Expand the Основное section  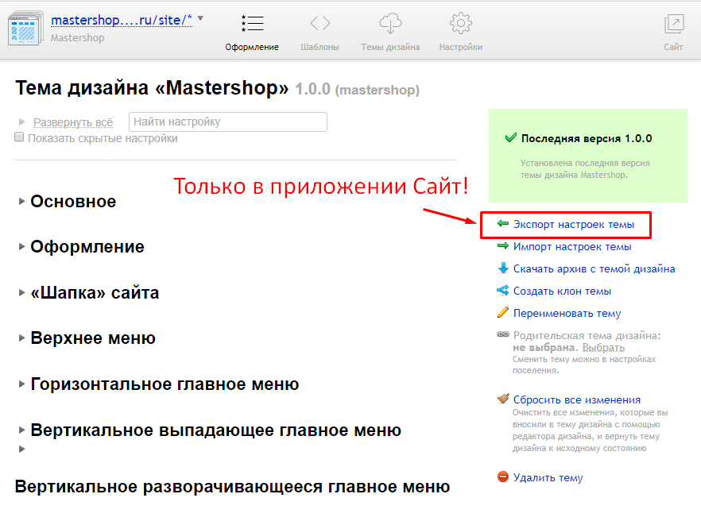coord(73,202)
